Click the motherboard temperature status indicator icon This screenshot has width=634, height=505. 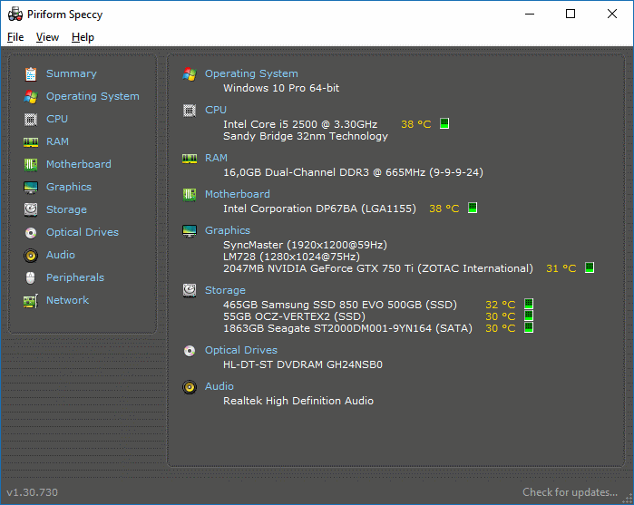473,208
